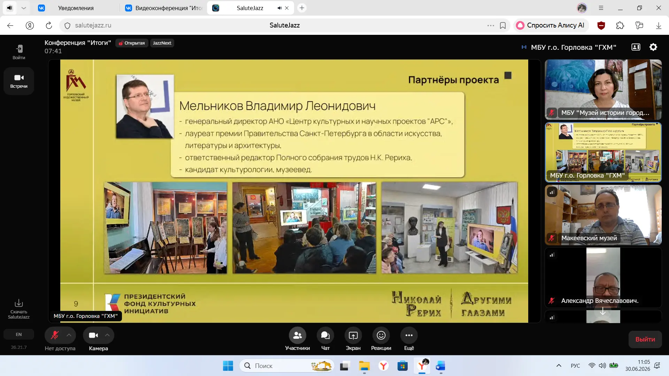This screenshot has height=376, width=669.
Task: Select Александр Вячеславович participant video
Action: point(603,277)
